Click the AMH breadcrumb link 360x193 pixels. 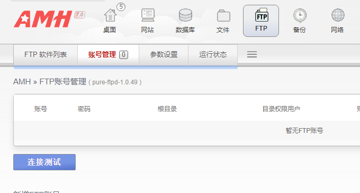(22, 82)
